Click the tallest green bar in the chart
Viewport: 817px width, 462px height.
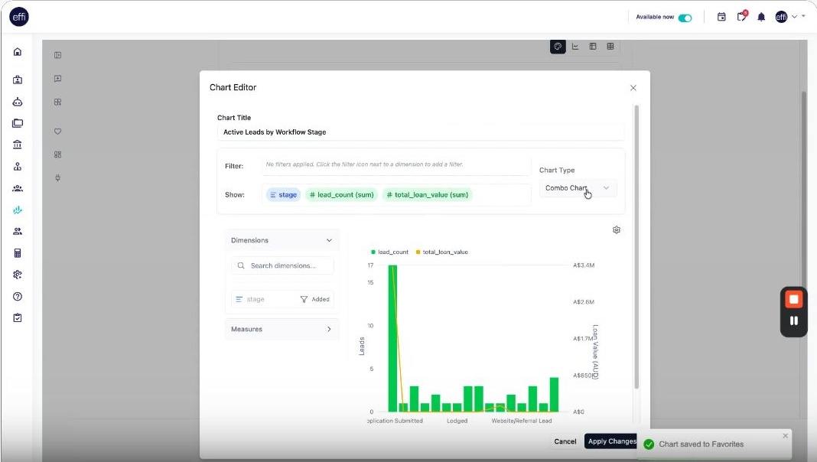[393, 338]
